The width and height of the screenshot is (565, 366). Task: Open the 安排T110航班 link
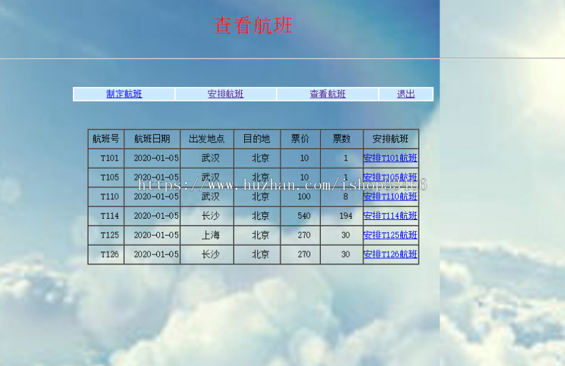pyautogui.click(x=390, y=196)
